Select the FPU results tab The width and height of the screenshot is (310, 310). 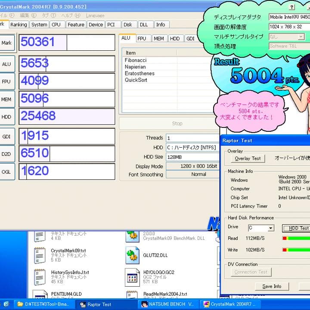pos(143,39)
